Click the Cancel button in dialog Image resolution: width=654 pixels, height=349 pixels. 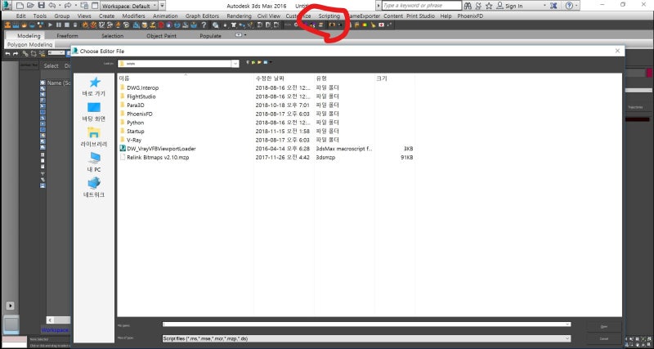(x=603, y=339)
